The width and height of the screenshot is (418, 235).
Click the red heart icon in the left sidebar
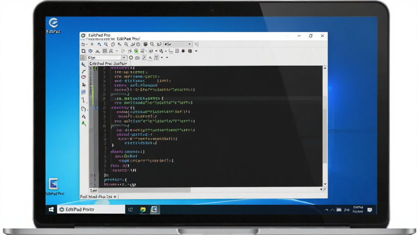pyautogui.click(x=83, y=77)
